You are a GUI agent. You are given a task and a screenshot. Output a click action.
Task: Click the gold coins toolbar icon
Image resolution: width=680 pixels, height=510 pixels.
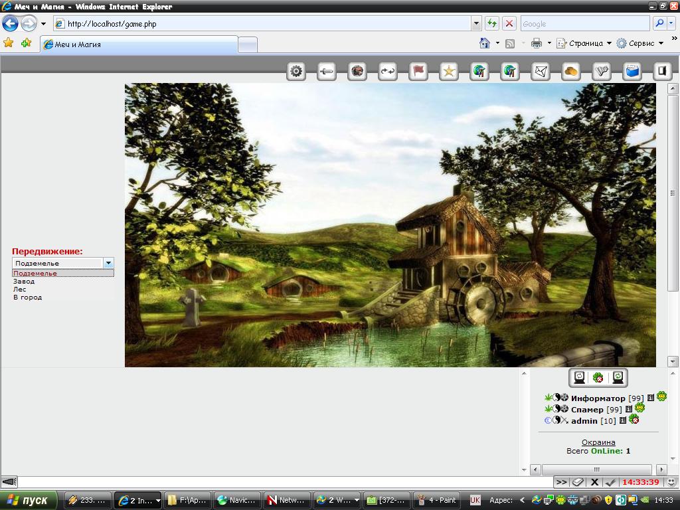[x=571, y=71]
